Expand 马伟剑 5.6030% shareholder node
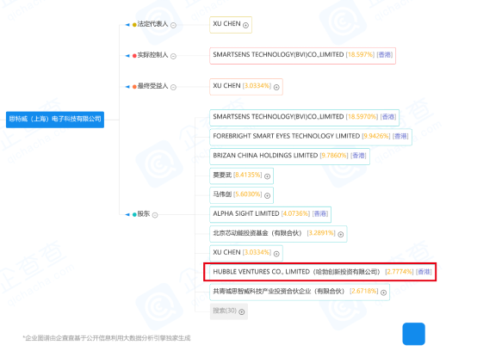 point(268,195)
